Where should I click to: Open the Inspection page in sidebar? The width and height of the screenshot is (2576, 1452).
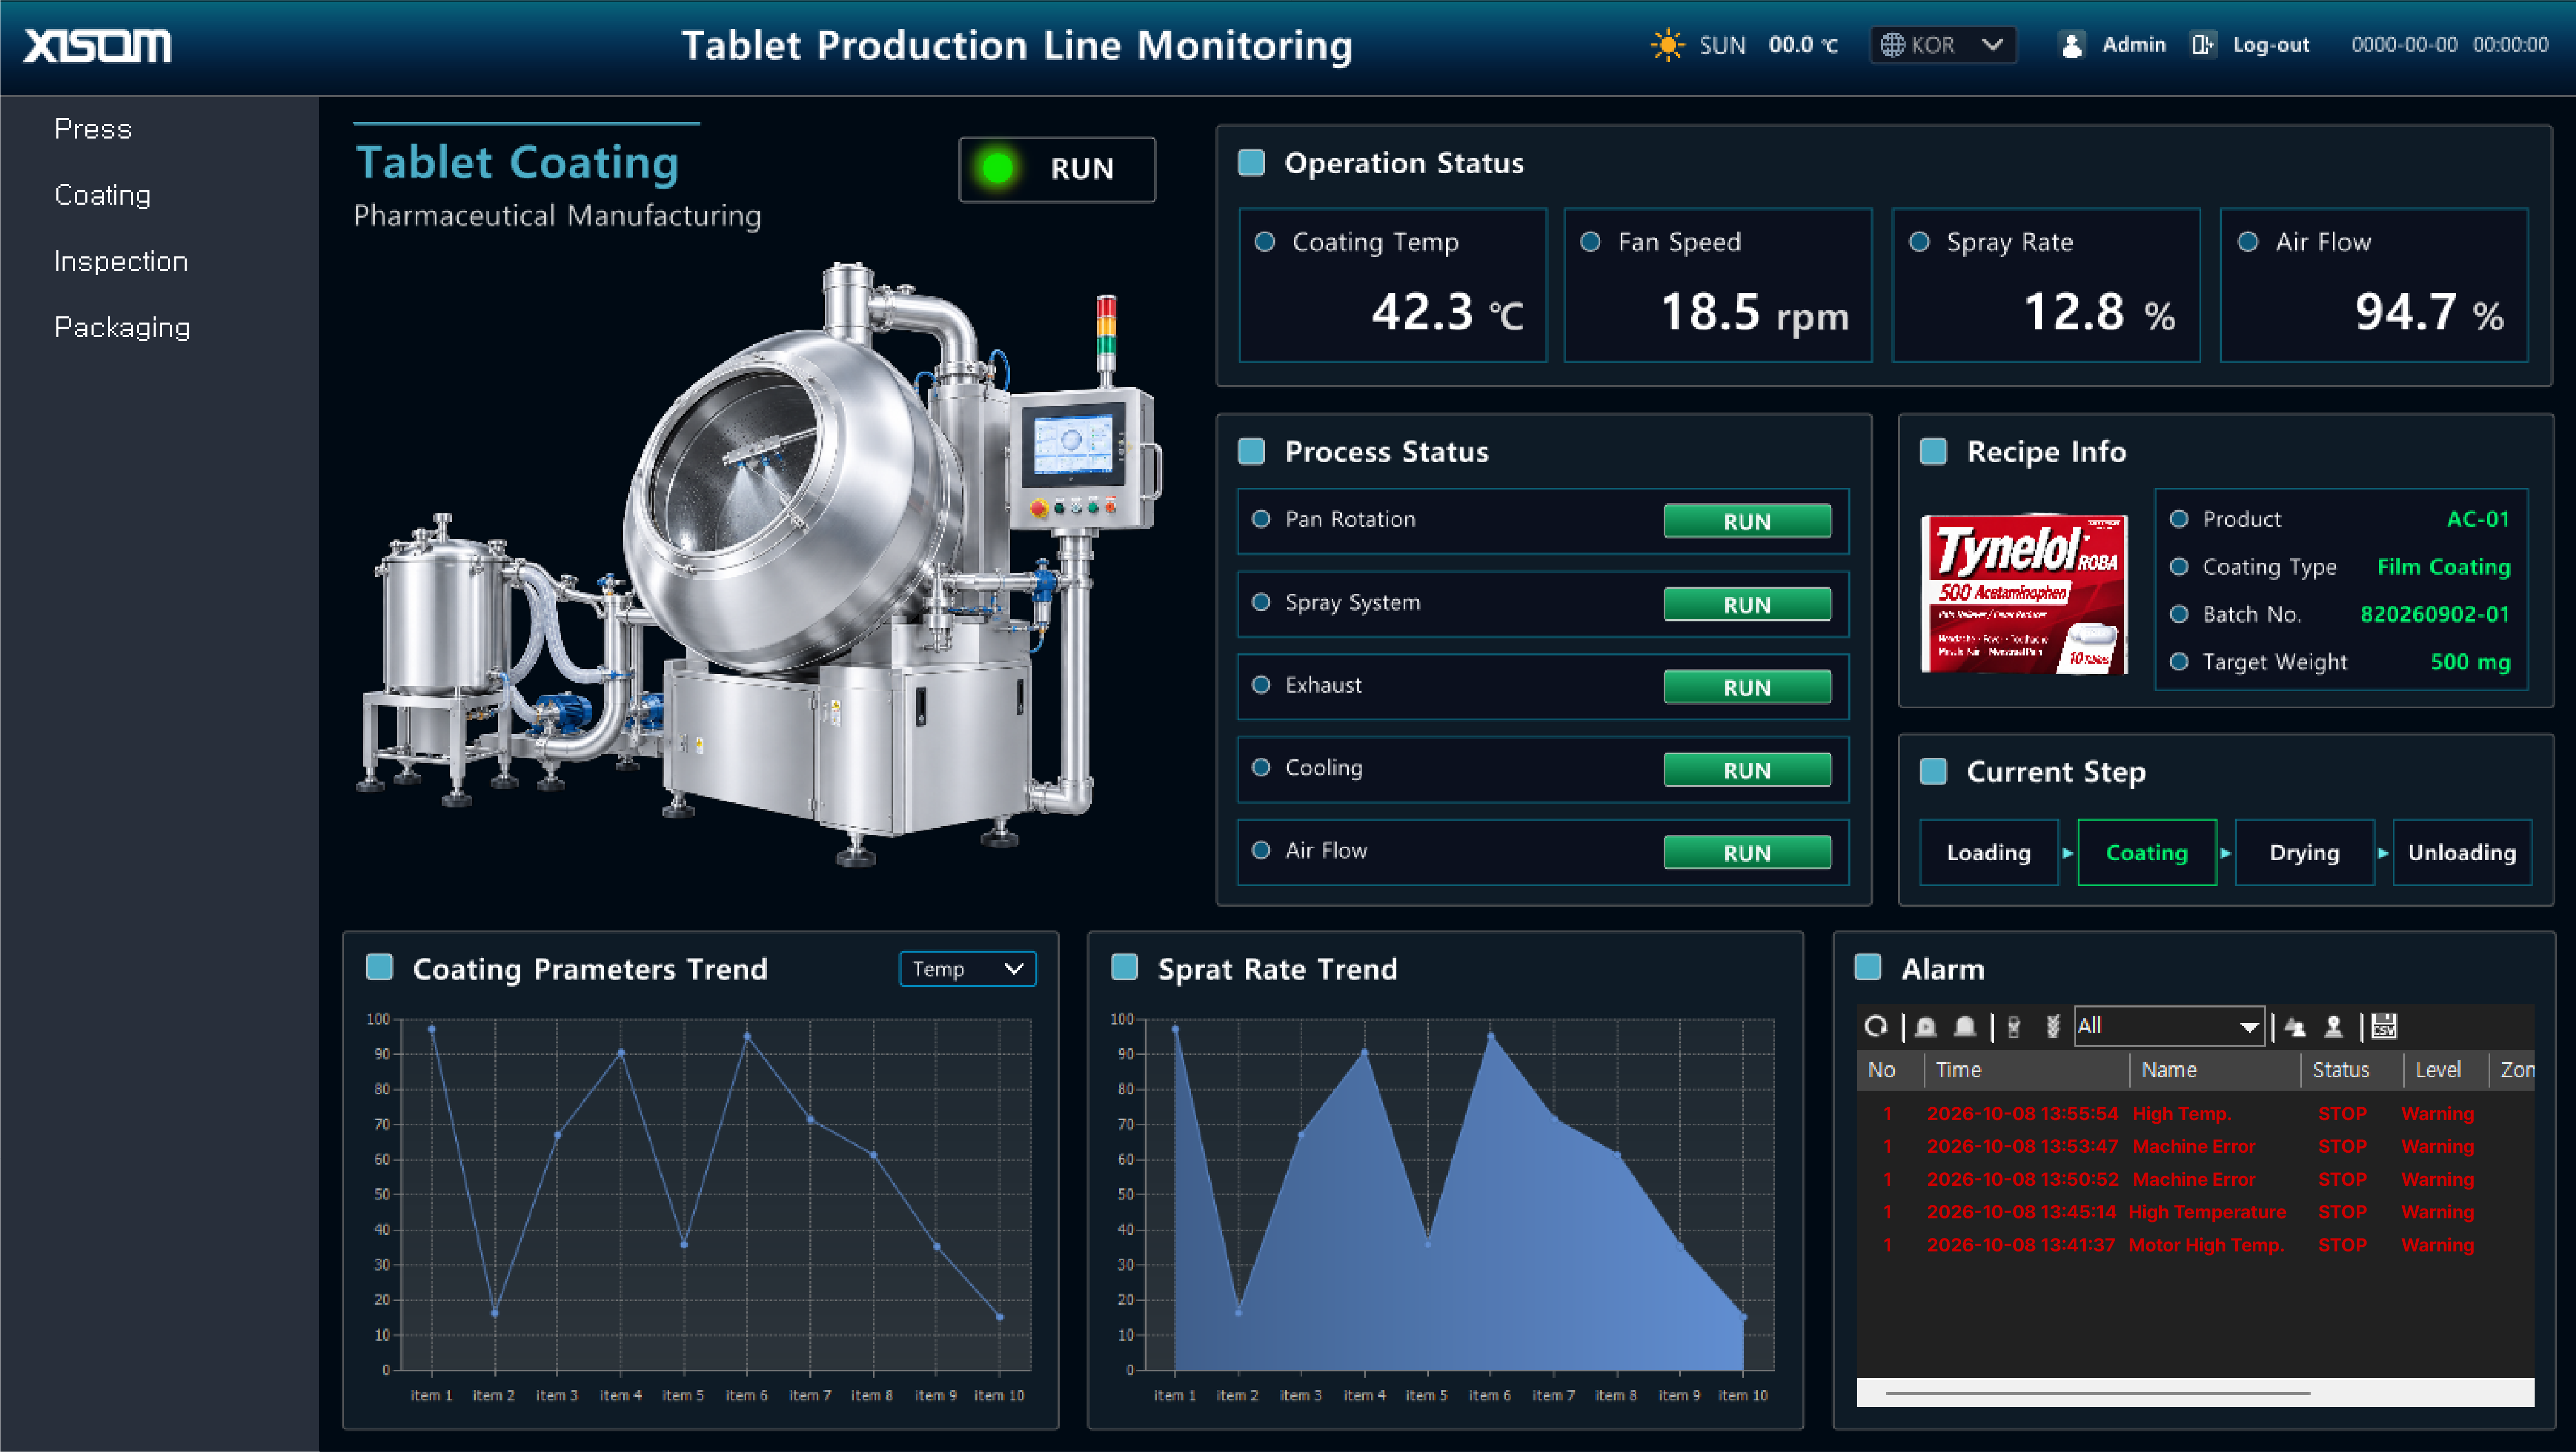coord(121,261)
